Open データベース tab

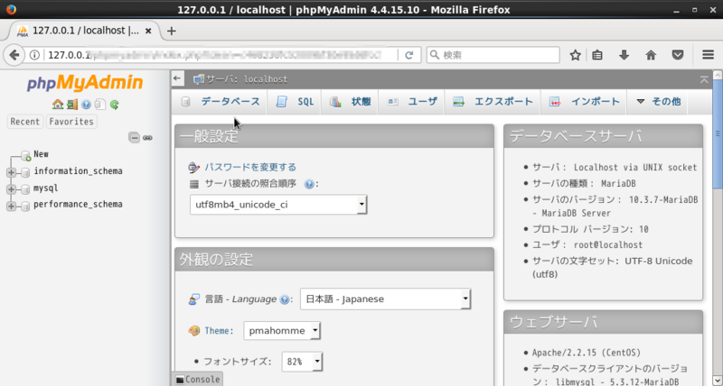[x=221, y=102]
